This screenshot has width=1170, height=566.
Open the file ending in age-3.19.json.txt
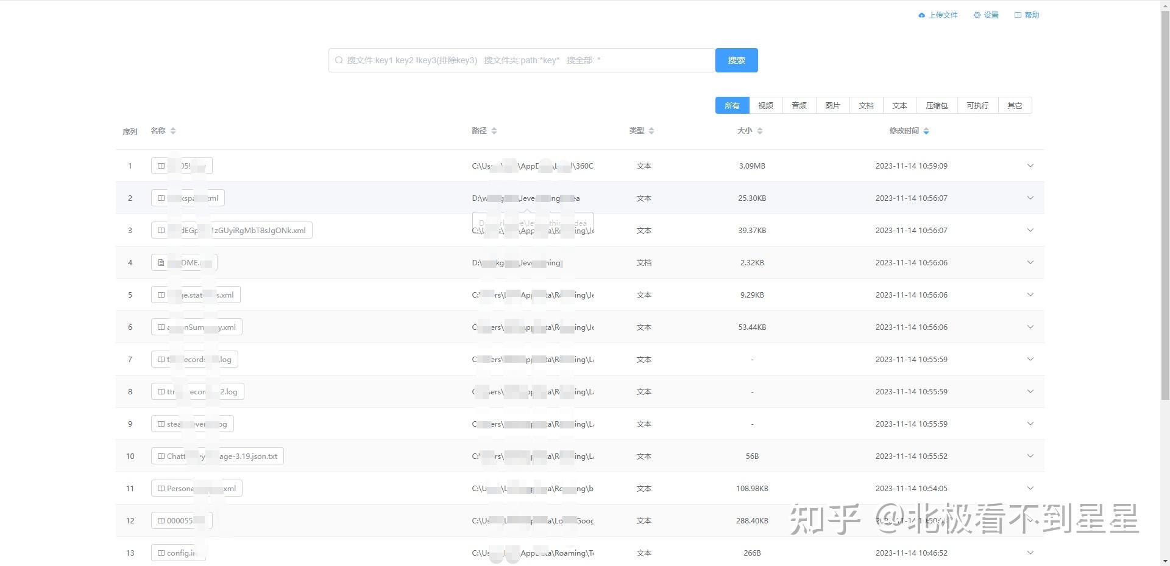point(218,456)
